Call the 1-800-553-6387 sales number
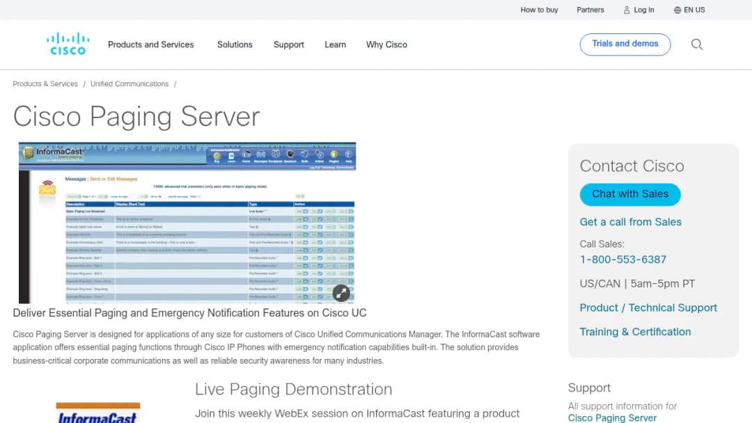 tap(622, 260)
